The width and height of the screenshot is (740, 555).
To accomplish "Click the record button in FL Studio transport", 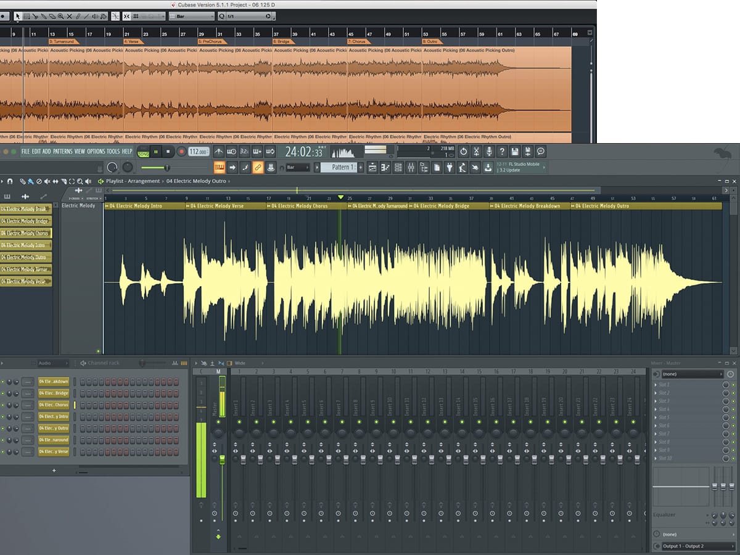I will pyautogui.click(x=181, y=152).
